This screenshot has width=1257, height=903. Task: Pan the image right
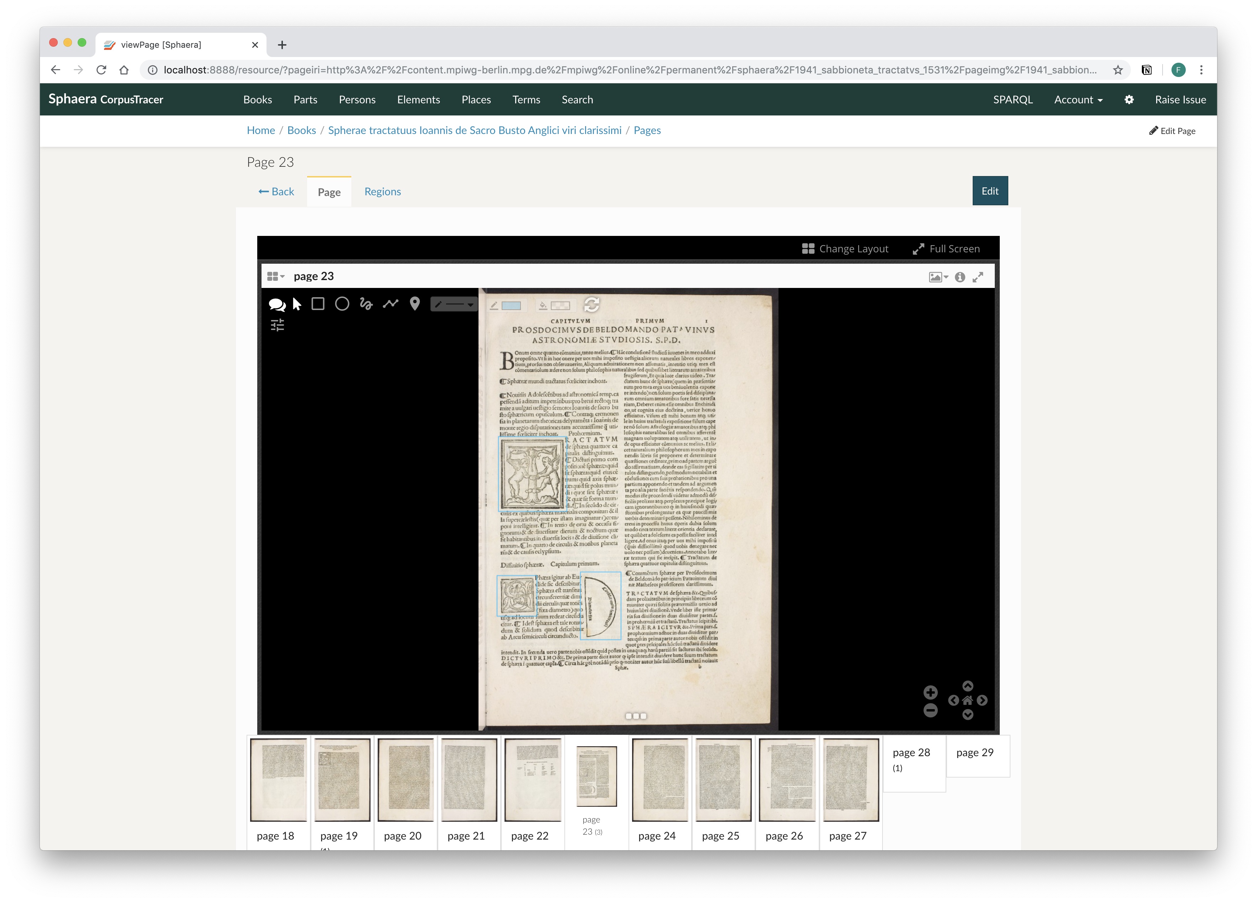coord(982,700)
